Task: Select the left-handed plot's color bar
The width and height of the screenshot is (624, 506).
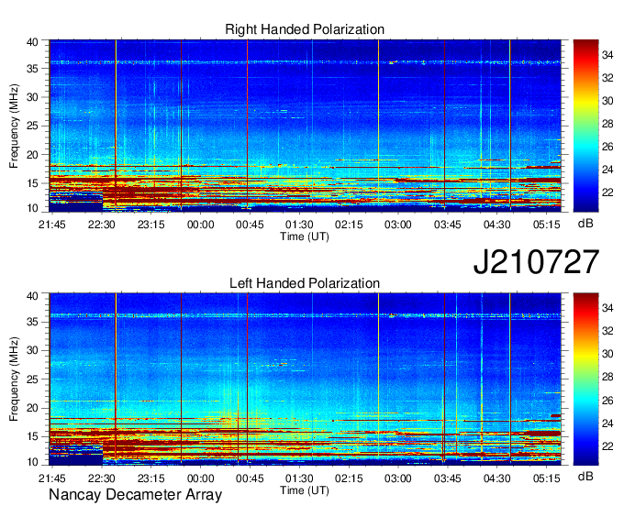Action: (x=585, y=379)
